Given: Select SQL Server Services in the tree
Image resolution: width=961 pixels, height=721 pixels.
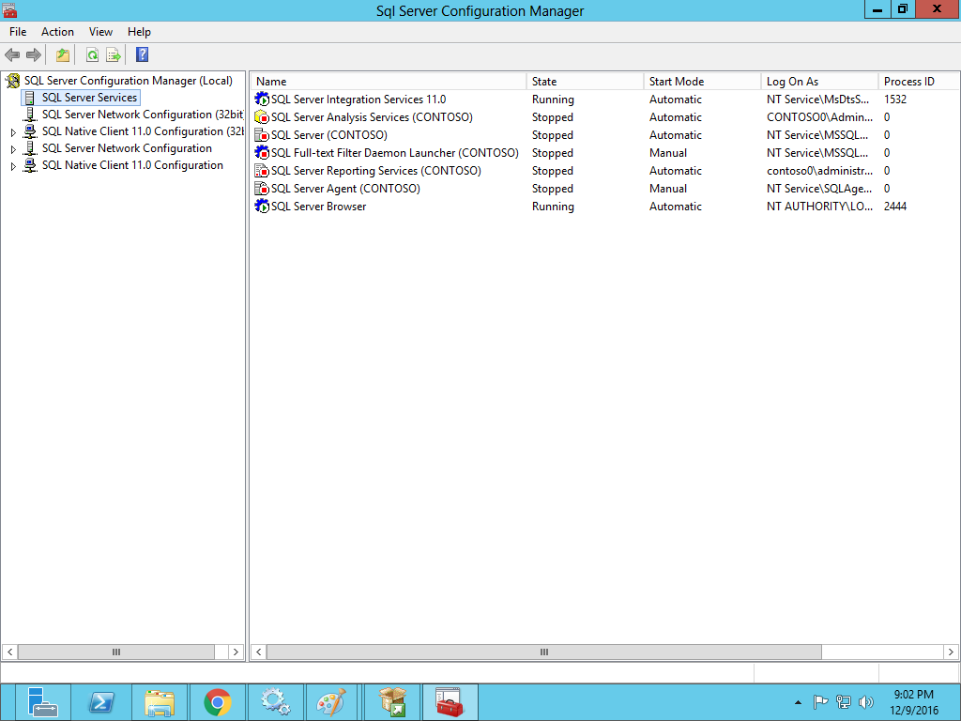Looking at the screenshot, I should point(89,98).
